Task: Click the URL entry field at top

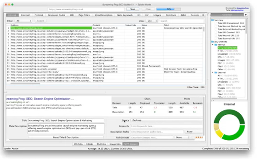Action: (x=86, y=9)
